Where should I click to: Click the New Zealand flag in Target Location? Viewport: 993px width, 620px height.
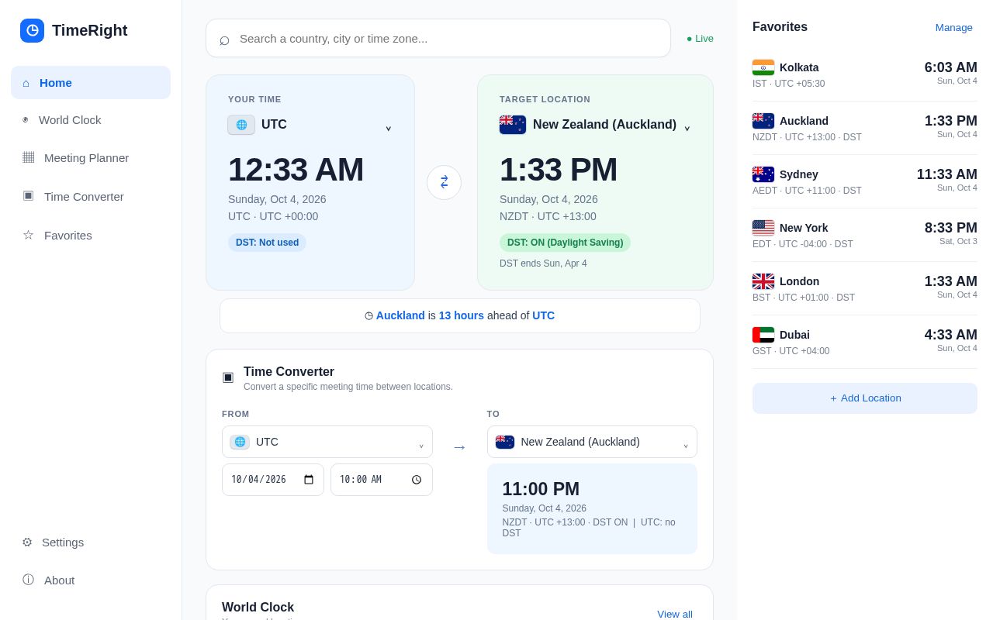513,125
